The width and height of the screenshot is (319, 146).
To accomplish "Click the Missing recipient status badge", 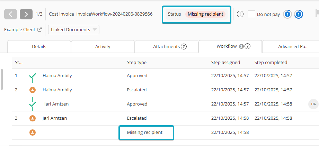I will 205,14.
